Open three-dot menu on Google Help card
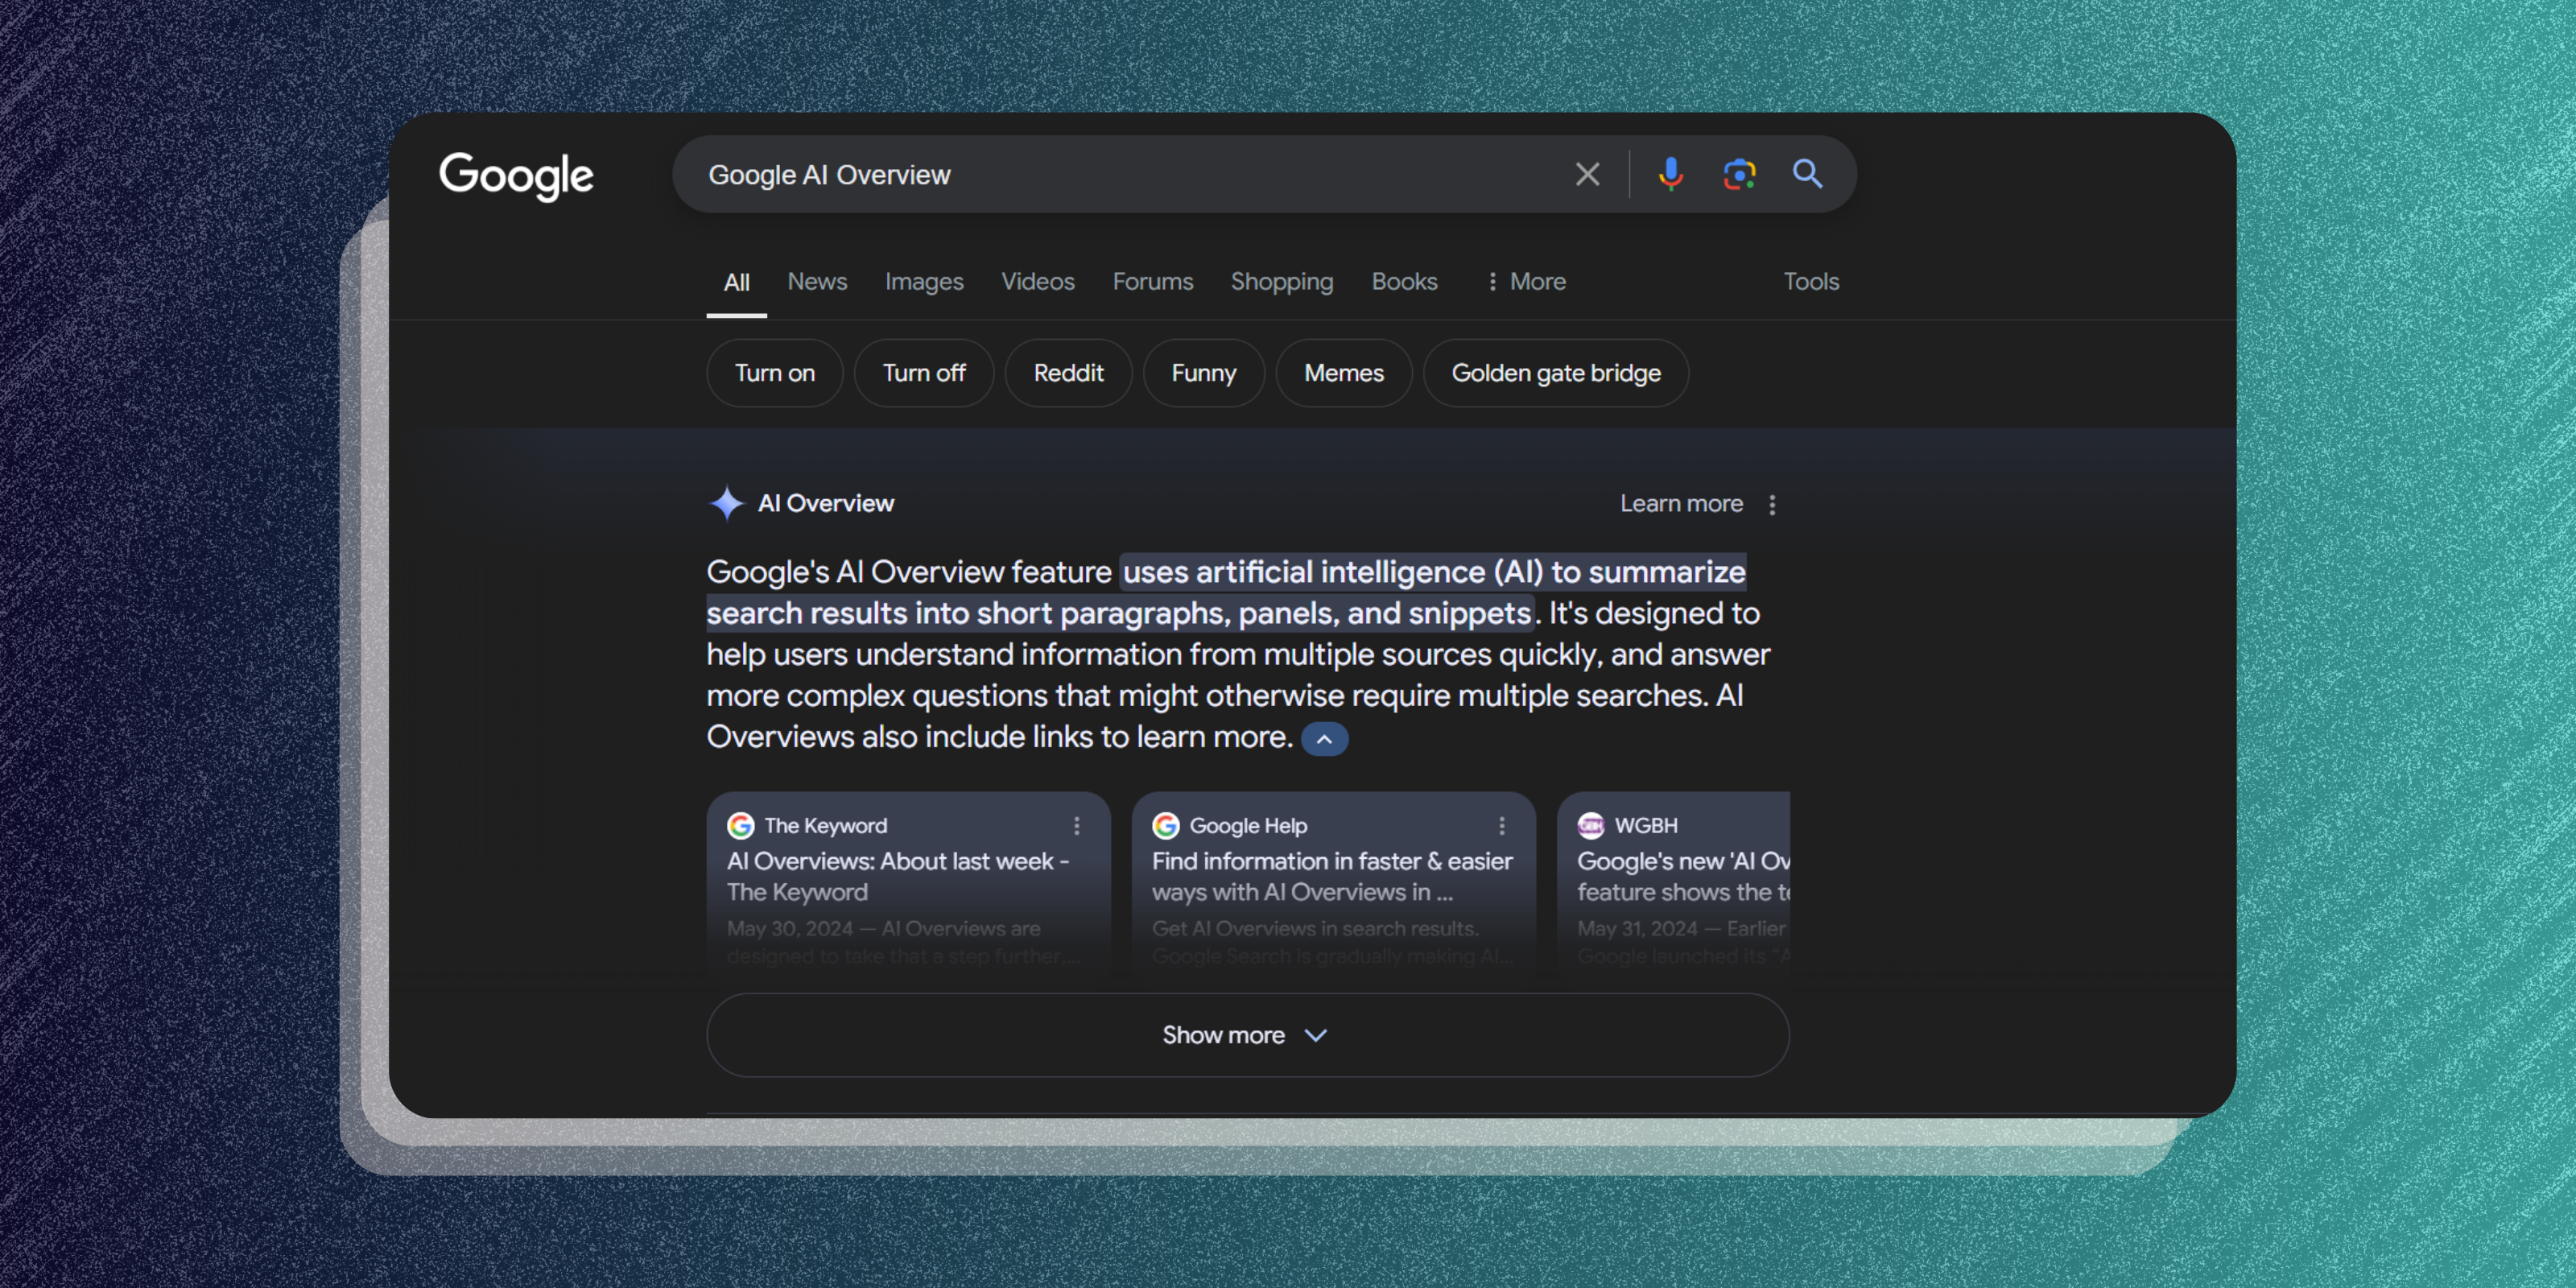This screenshot has width=2576, height=1288. click(1502, 825)
